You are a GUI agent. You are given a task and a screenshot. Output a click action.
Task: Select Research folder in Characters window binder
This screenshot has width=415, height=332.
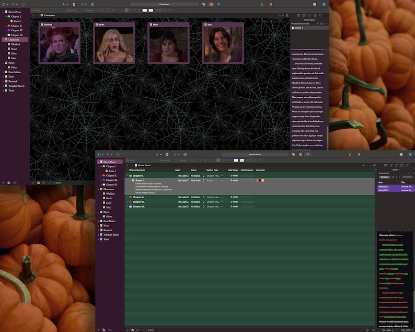(11, 81)
